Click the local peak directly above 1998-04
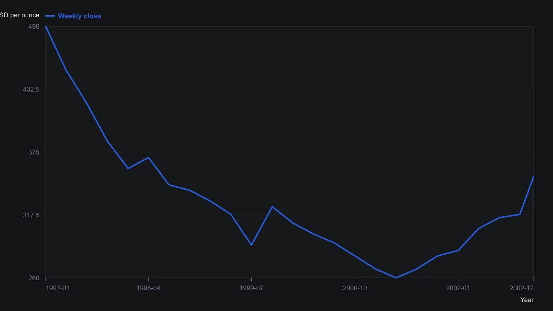553x311 pixels. pyautogui.click(x=148, y=158)
